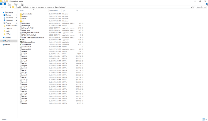Open Documents in the sidebar
The image size is (208, 121).
pos(9,18)
